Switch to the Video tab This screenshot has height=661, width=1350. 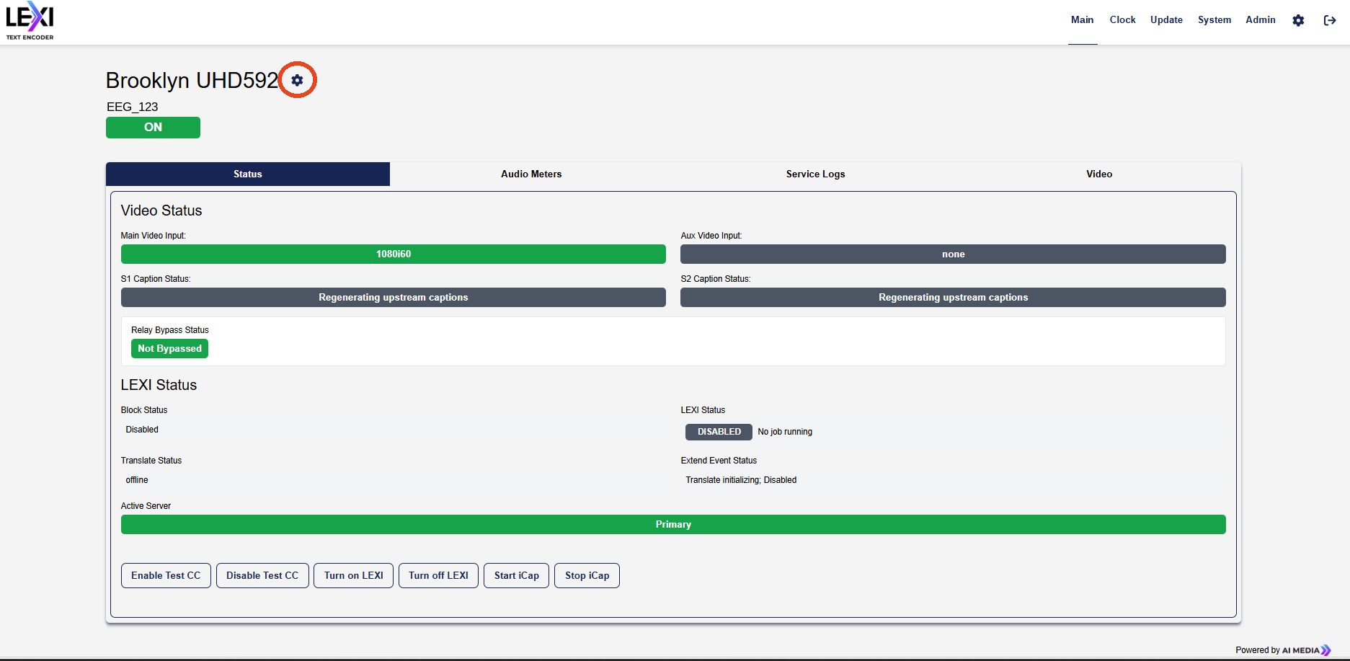pos(1099,174)
